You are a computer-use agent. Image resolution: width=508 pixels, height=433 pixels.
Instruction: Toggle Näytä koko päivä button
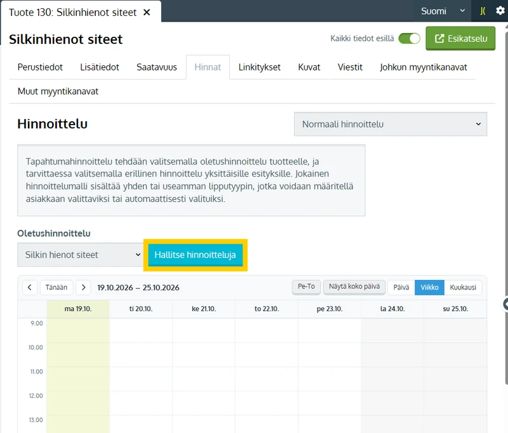pyautogui.click(x=354, y=286)
